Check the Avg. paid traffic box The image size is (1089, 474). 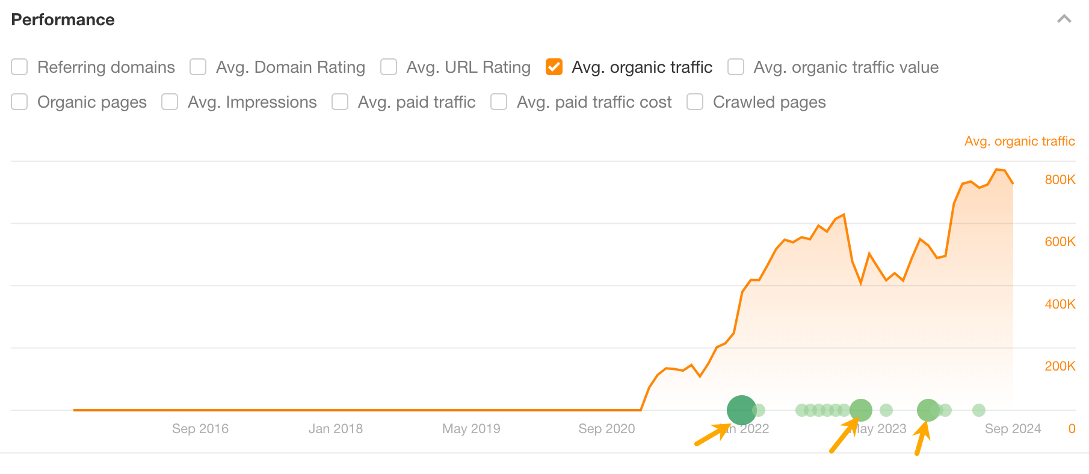click(340, 102)
